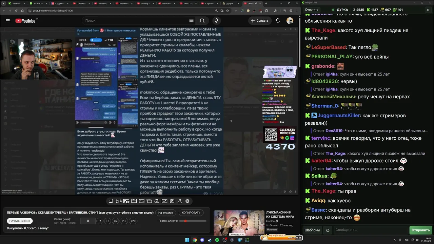Click the 'kropina' channel name

coord(271,221)
